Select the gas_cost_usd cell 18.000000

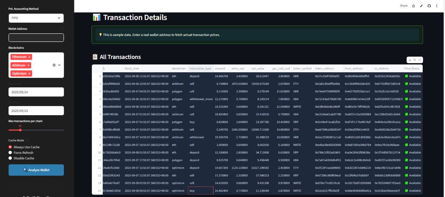[280, 137]
